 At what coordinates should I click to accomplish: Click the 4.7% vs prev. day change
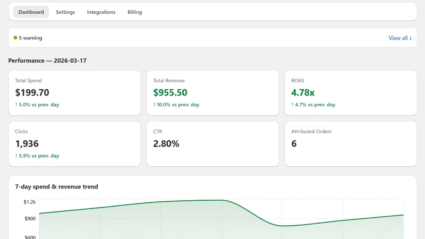[313, 105]
